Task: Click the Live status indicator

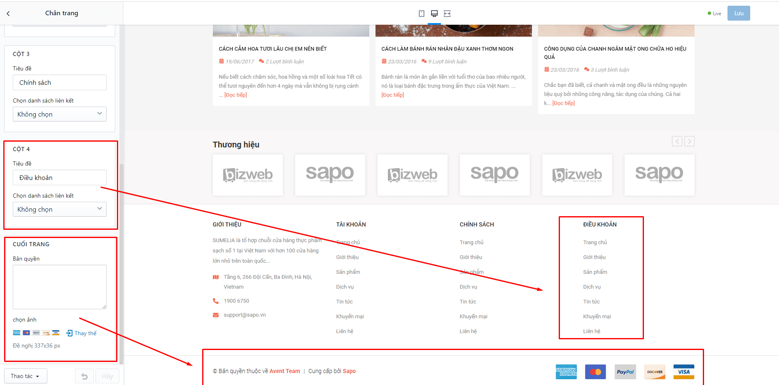Action: click(714, 14)
